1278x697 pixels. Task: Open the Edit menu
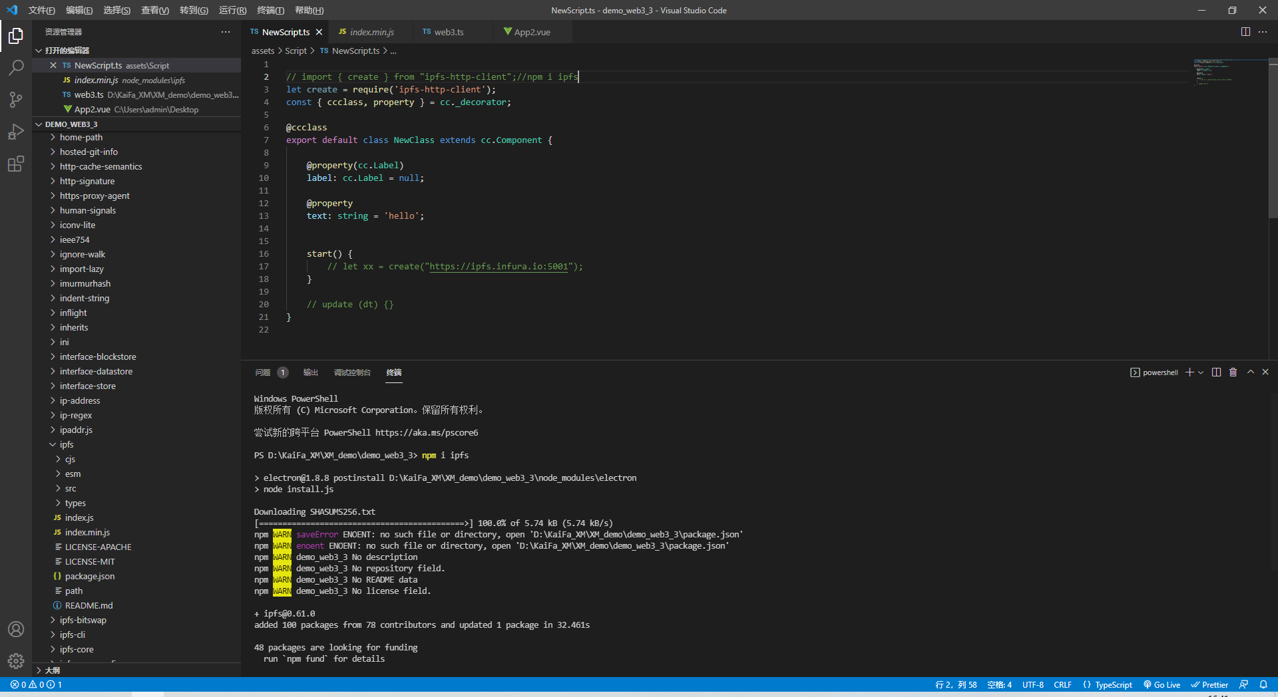79,10
